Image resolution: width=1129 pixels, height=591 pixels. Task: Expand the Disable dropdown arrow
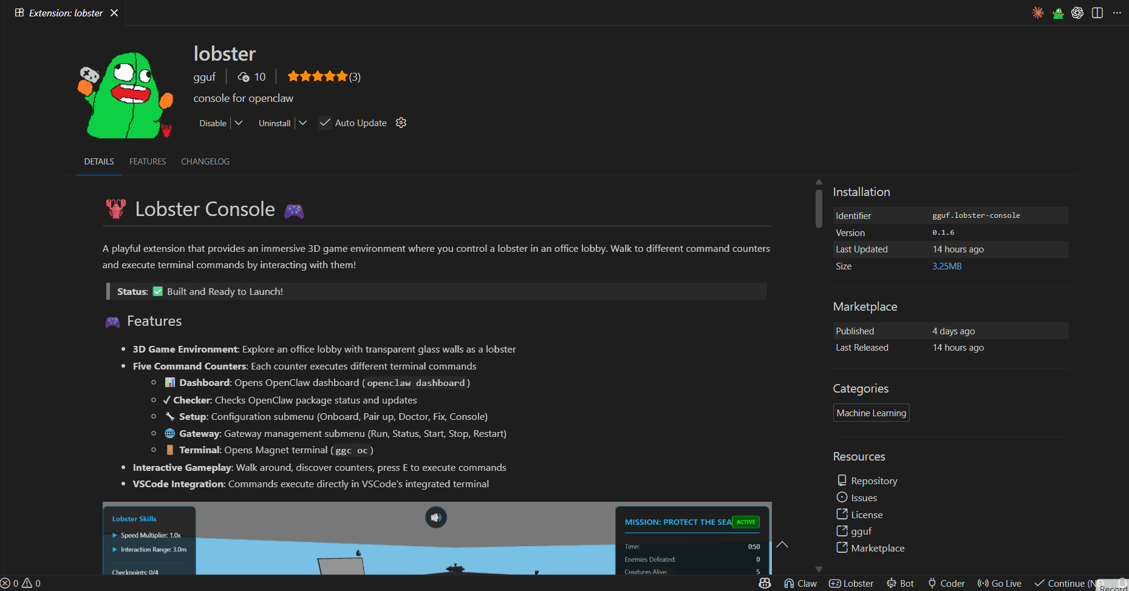(239, 123)
